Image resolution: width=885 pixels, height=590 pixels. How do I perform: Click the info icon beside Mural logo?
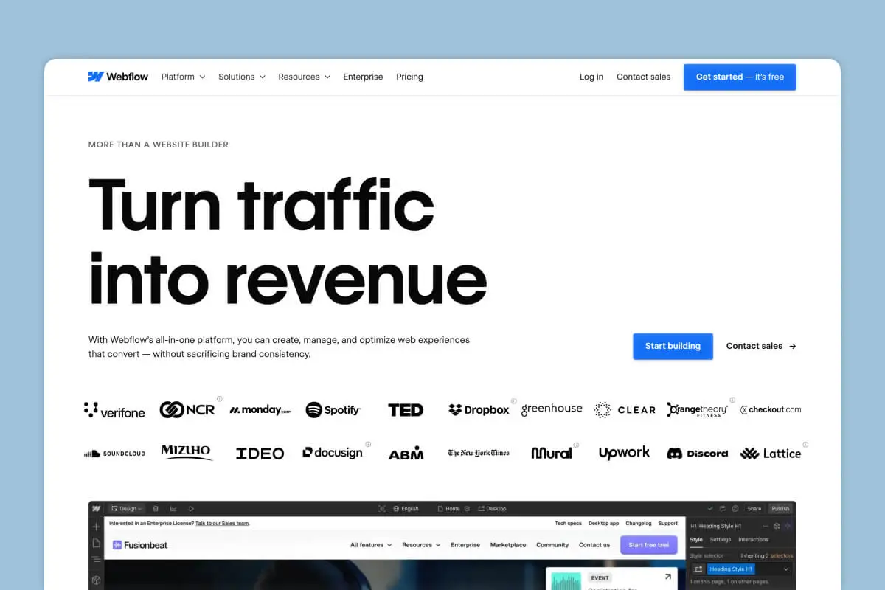(x=576, y=445)
